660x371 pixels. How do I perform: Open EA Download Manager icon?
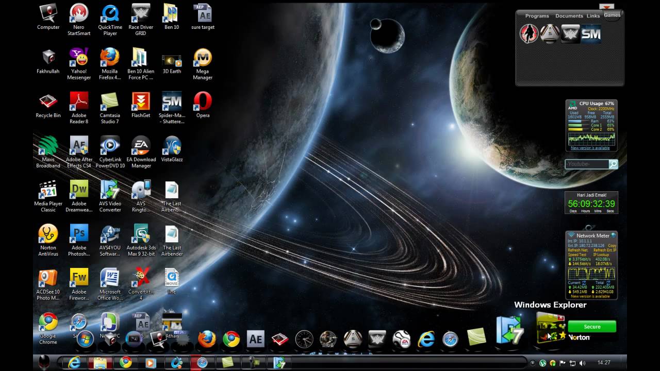pos(141,153)
